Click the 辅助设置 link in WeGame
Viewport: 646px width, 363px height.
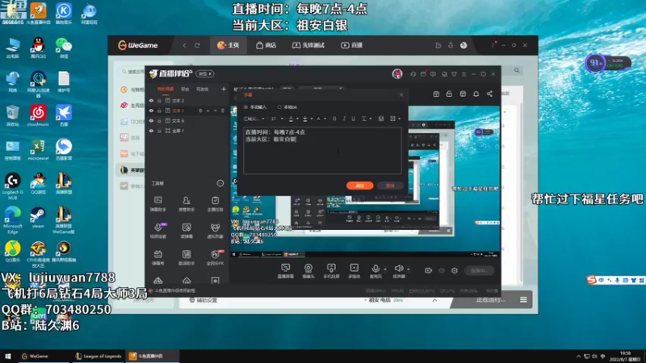203,300
